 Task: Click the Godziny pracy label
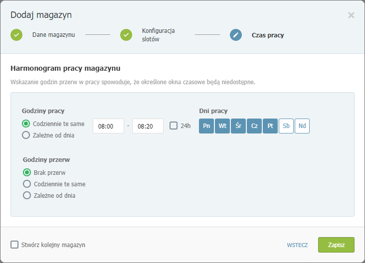coord(43,111)
